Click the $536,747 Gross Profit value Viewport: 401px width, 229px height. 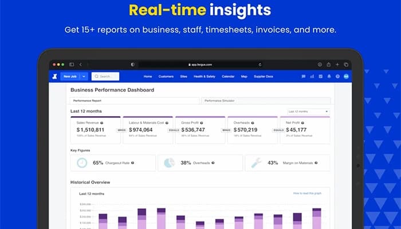coord(193,130)
